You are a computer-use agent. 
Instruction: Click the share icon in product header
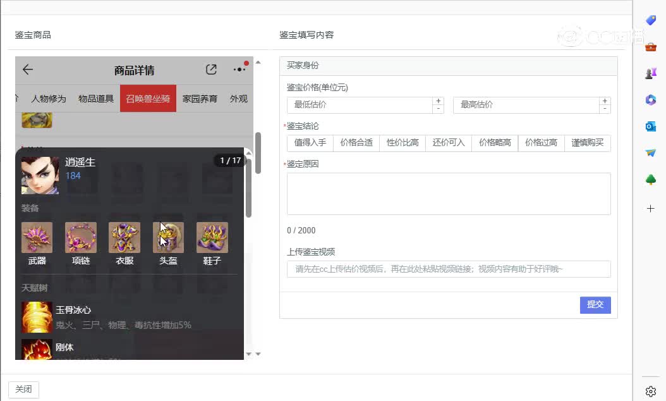[211, 70]
